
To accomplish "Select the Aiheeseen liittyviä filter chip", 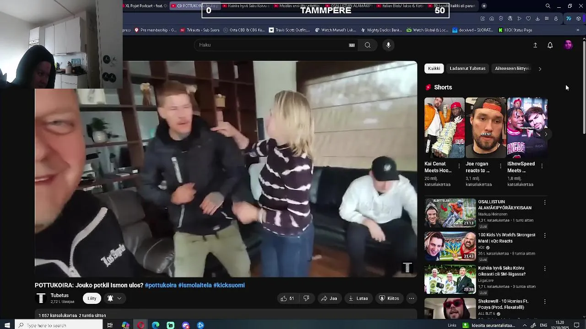I will pyautogui.click(x=512, y=69).
